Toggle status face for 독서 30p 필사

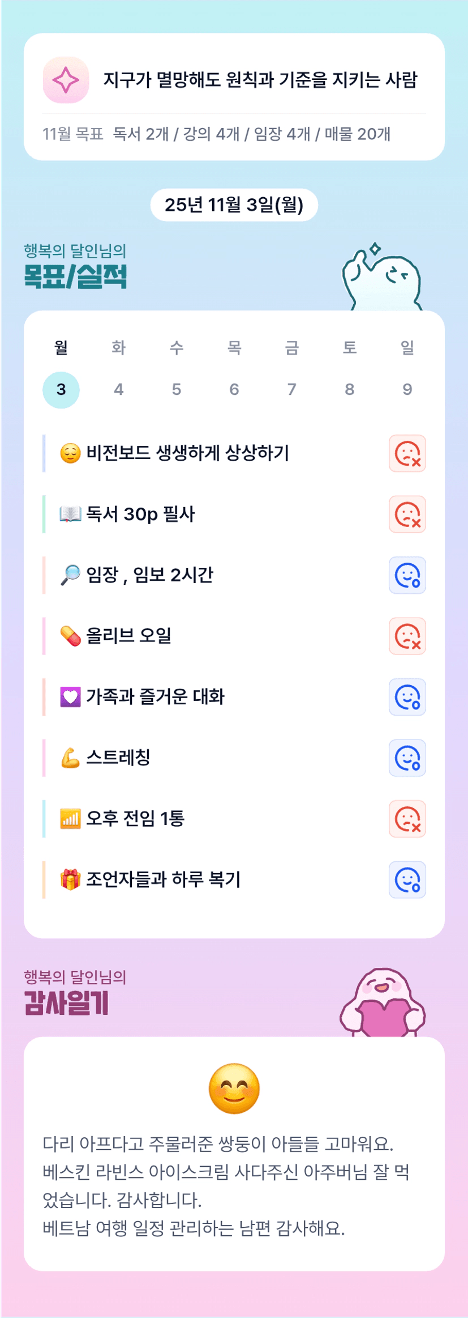[407, 515]
